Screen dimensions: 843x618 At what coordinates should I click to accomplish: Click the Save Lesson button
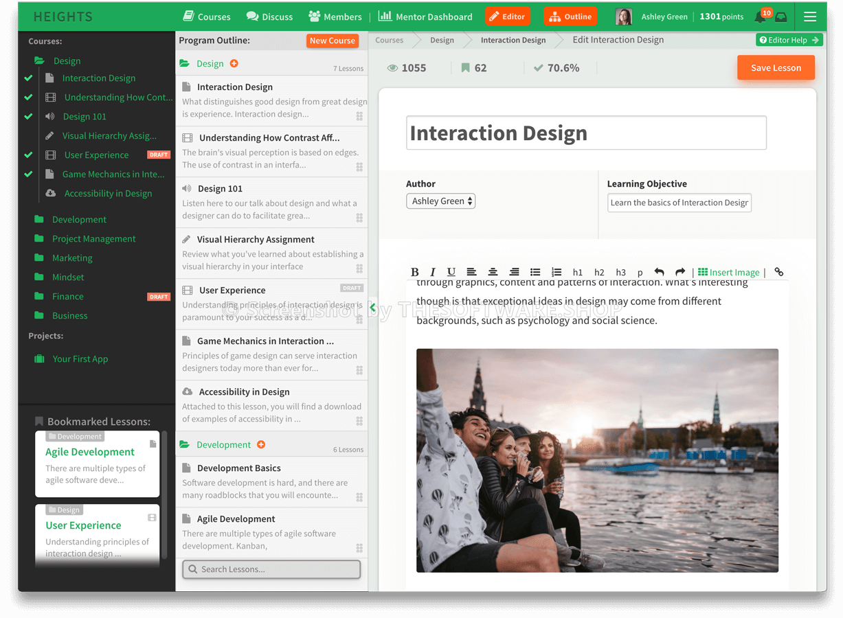[x=776, y=67]
